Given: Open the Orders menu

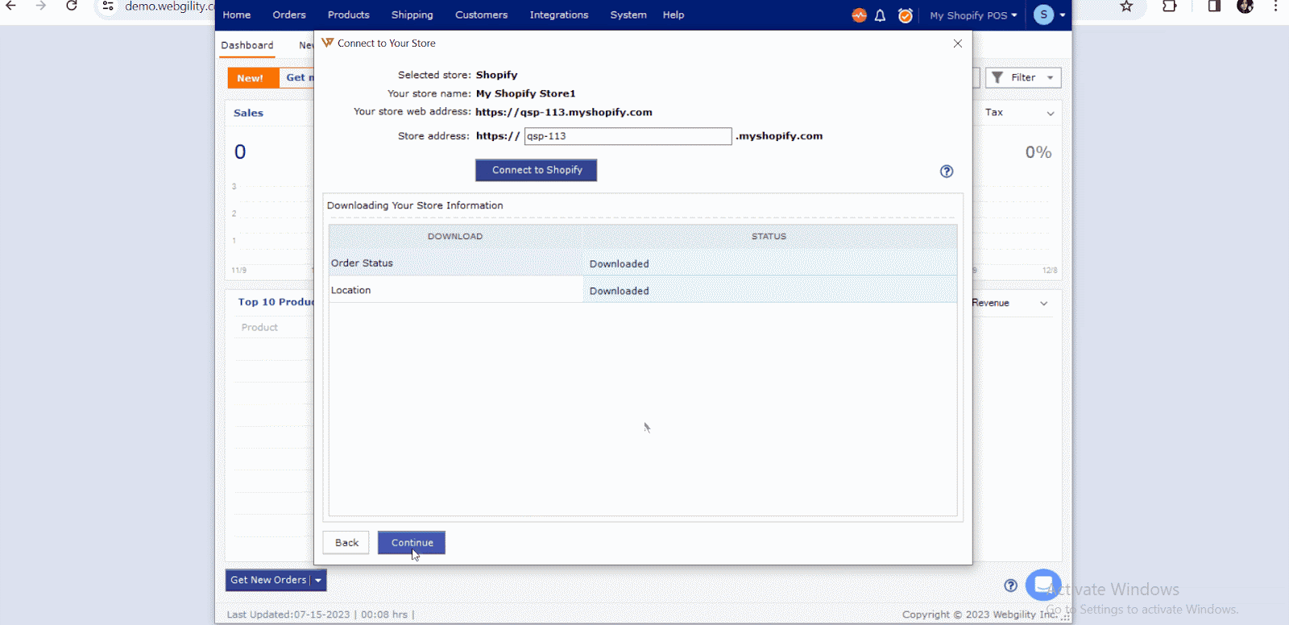Looking at the screenshot, I should click(x=289, y=15).
